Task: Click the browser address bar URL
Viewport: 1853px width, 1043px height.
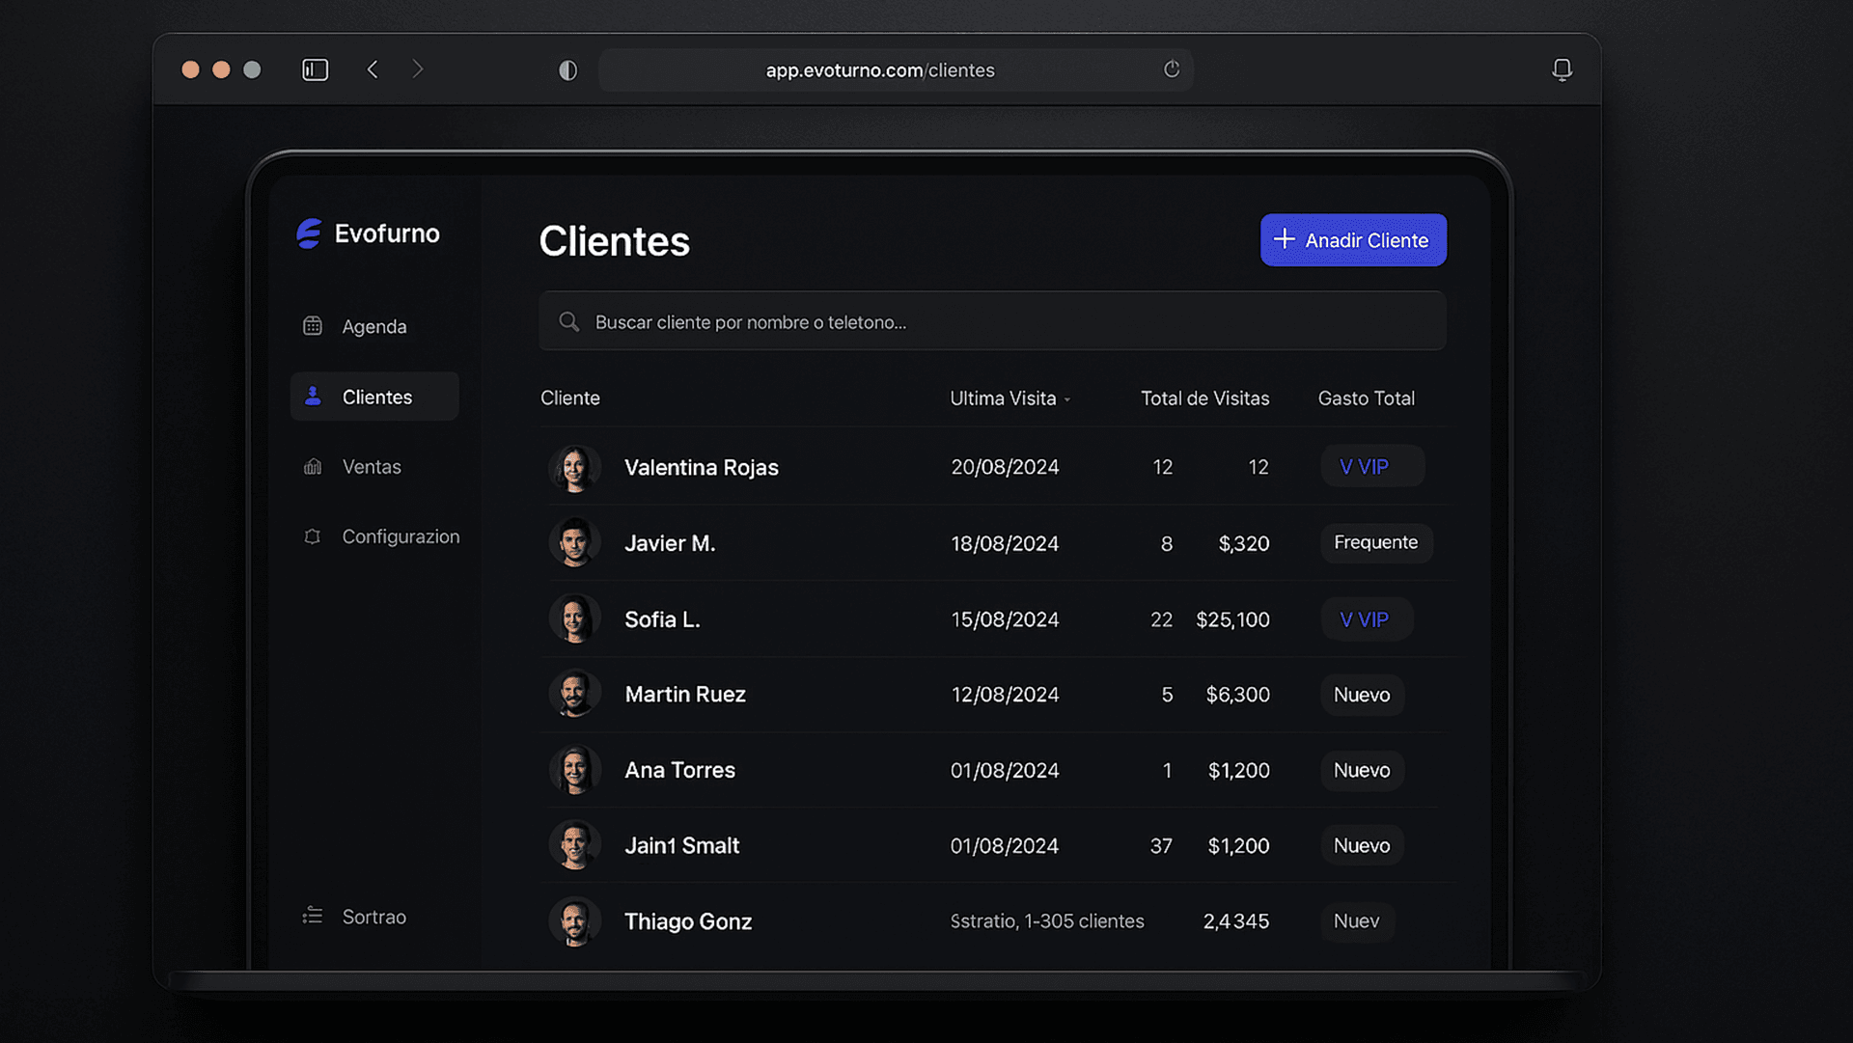Action: click(x=880, y=70)
